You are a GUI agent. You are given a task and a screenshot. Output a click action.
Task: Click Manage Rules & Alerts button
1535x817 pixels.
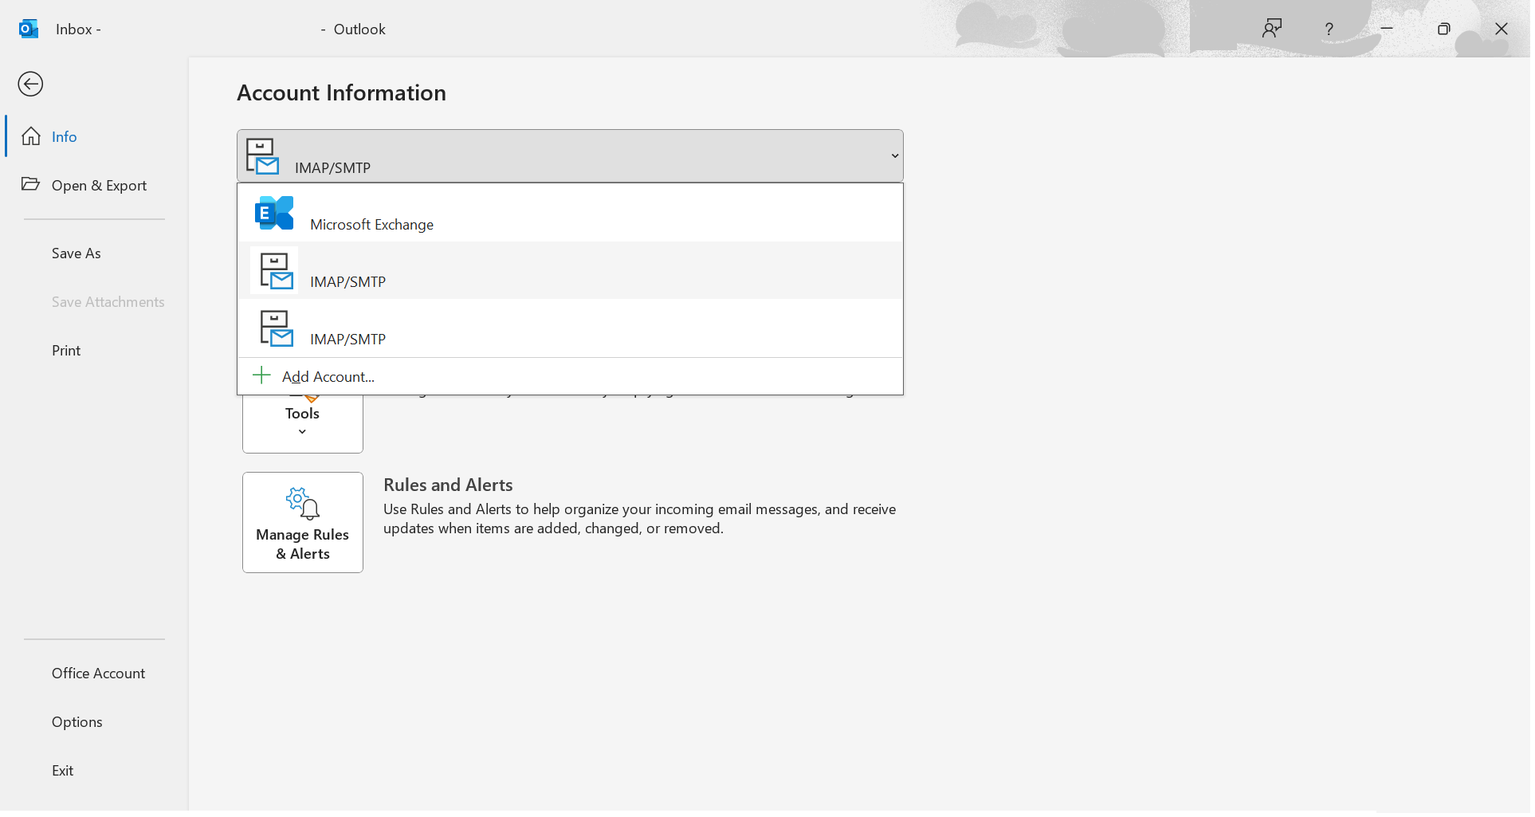coord(303,522)
